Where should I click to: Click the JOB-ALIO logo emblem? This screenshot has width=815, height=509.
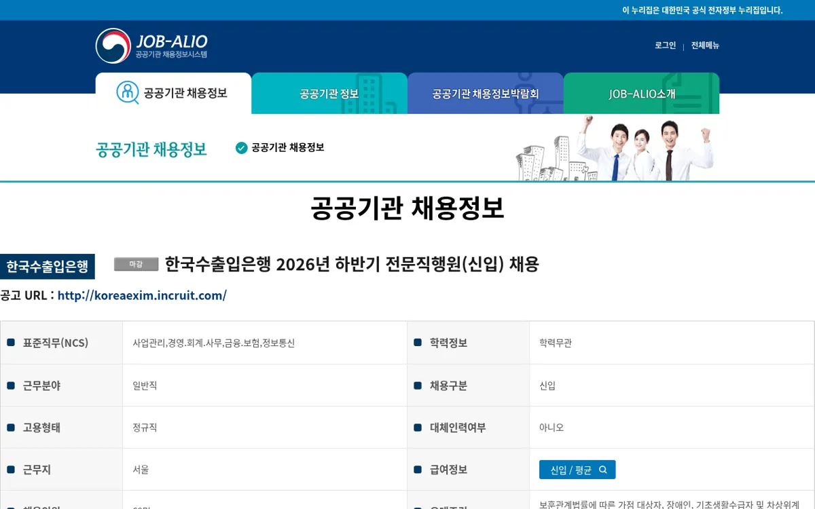113,45
